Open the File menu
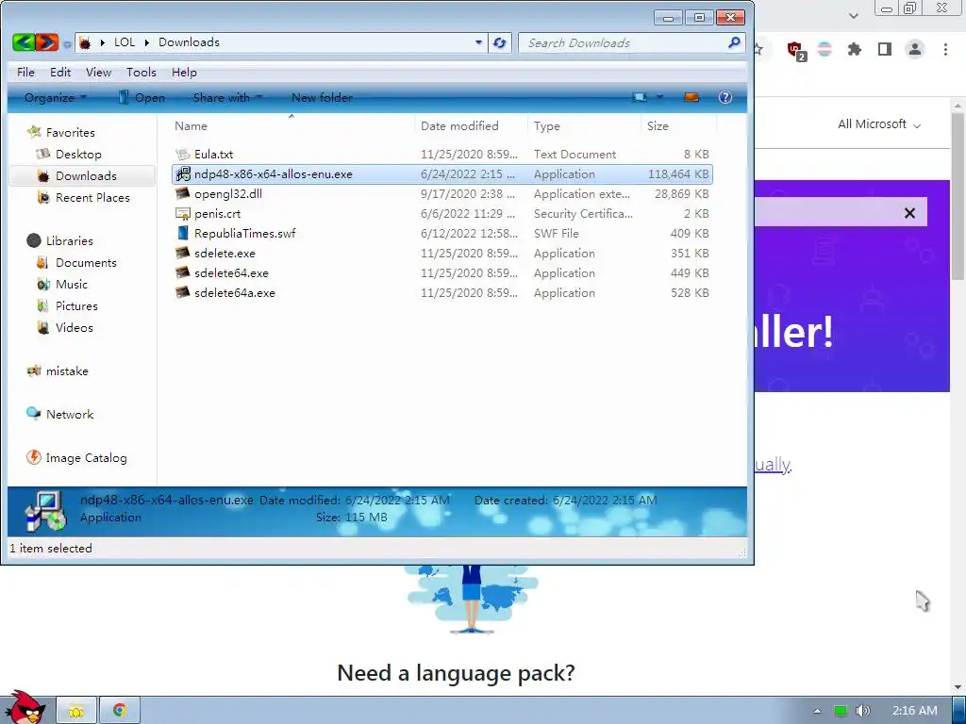This screenshot has height=724, width=966. [25, 73]
